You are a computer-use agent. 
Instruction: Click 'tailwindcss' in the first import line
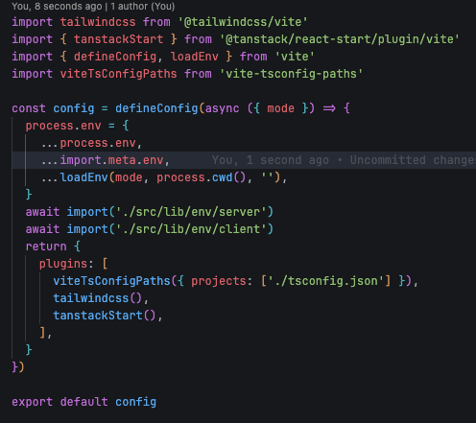pos(98,22)
